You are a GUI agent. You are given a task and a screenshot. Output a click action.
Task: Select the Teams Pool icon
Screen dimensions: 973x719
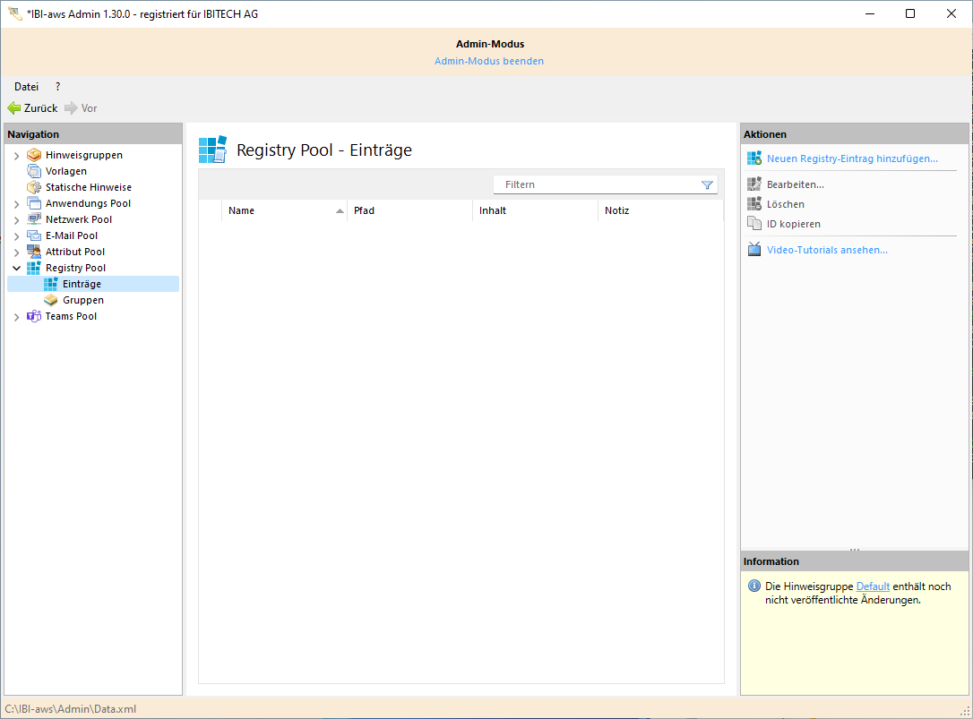pos(32,316)
